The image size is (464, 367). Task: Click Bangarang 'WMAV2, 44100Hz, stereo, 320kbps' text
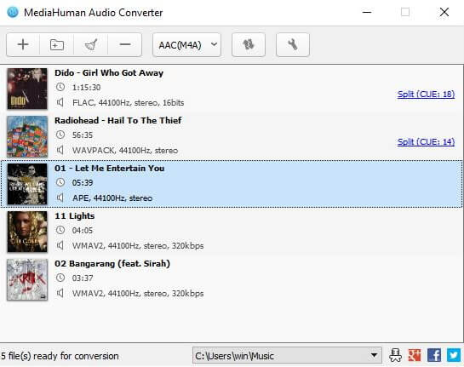pyautogui.click(x=138, y=293)
